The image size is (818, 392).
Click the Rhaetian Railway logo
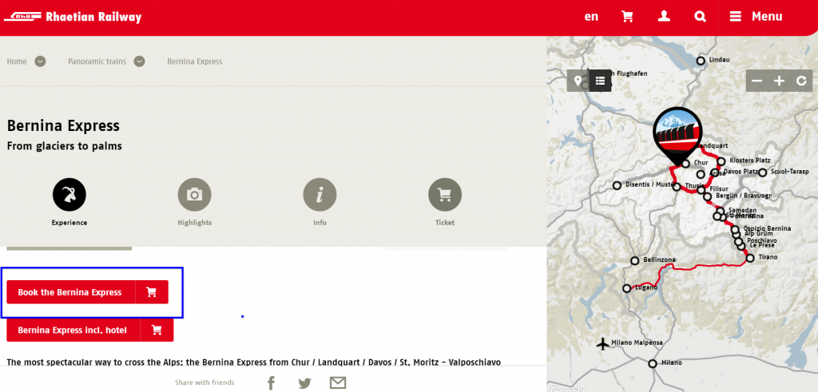[73, 17]
